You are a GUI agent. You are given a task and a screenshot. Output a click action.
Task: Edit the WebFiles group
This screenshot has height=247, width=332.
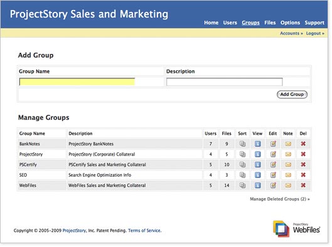coord(273,186)
